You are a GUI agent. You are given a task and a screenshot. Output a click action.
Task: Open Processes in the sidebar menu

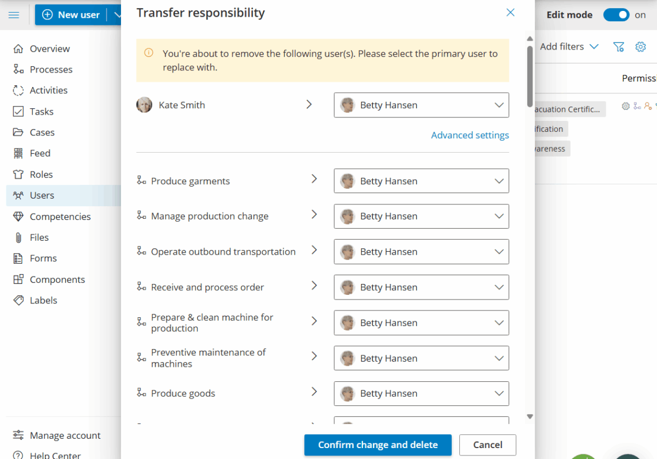51,70
